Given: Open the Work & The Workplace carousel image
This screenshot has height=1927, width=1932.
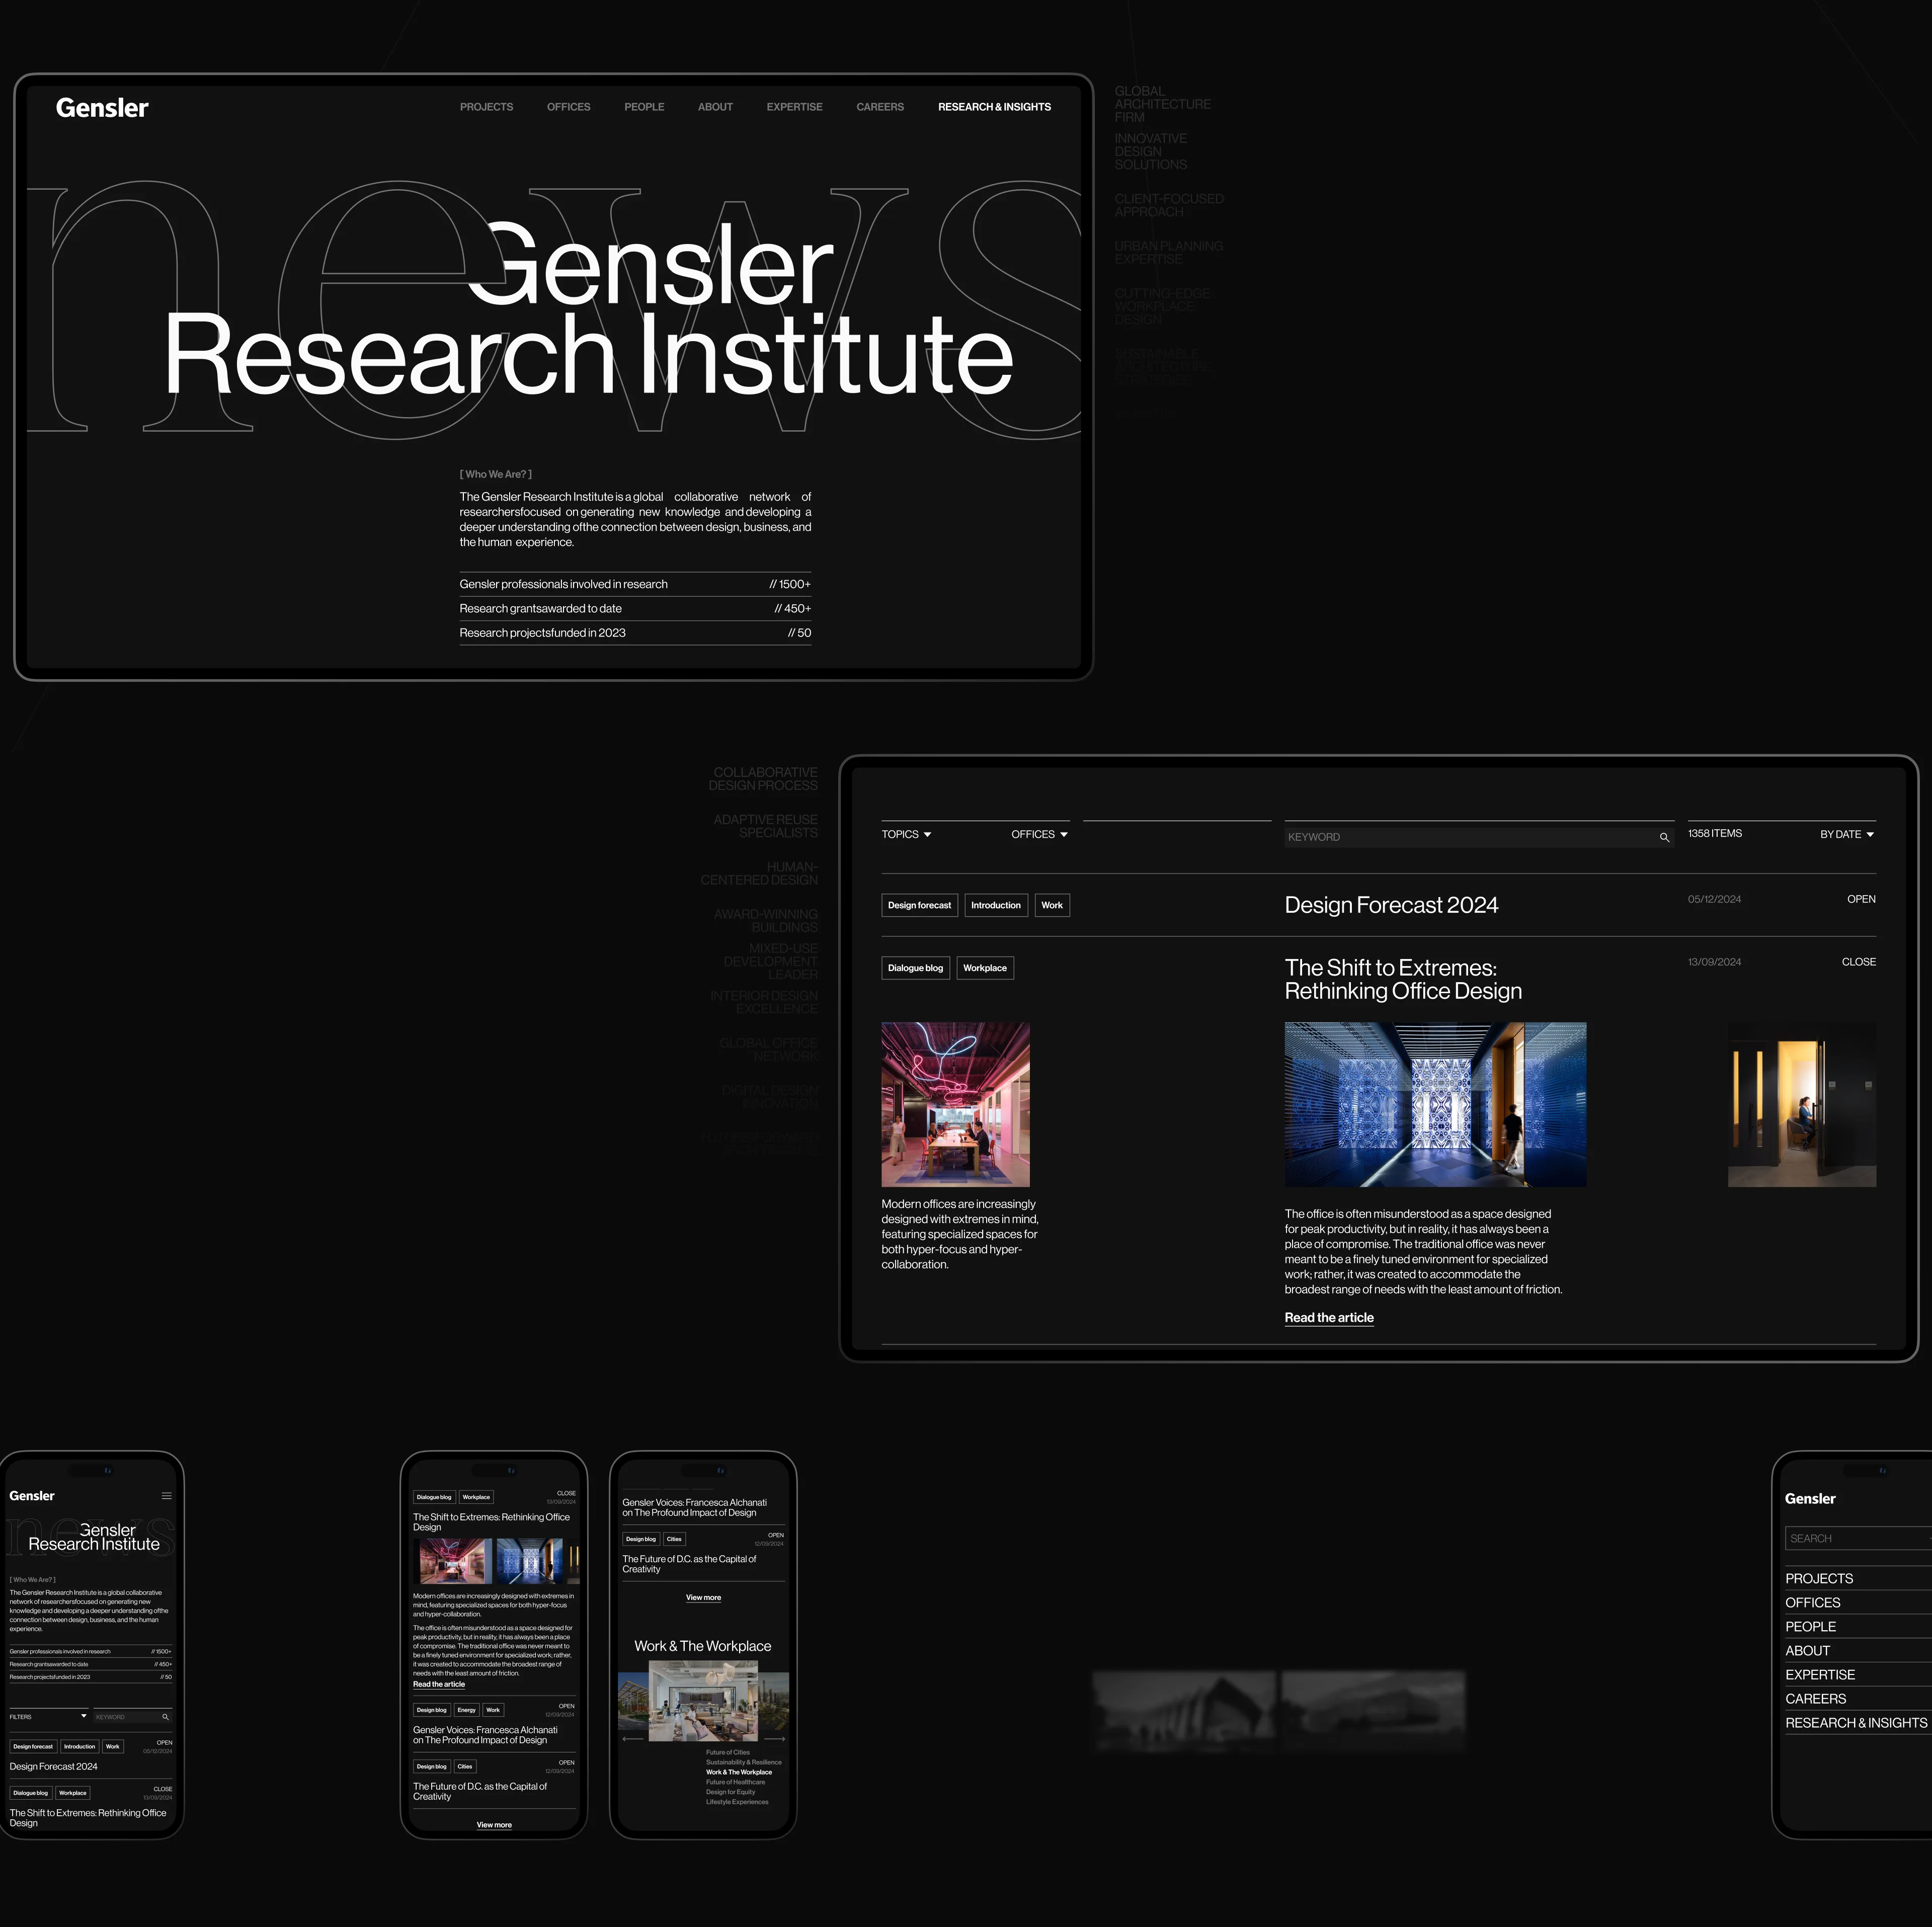Looking at the screenshot, I should point(703,1701).
